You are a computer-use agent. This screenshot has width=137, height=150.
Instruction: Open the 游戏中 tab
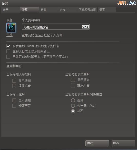point(67,10)
